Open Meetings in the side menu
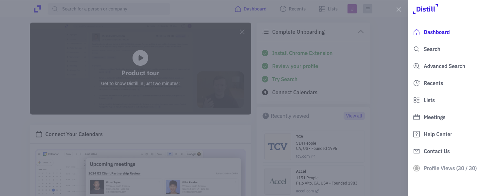Viewport: 499px width, 196px height. pyautogui.click(x=434, y=117)
